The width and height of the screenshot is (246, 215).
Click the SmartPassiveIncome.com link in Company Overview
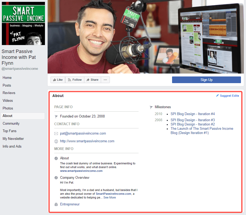(114, 194)
